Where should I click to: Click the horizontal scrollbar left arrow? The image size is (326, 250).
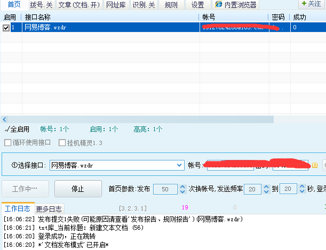[x=4, y=119]
